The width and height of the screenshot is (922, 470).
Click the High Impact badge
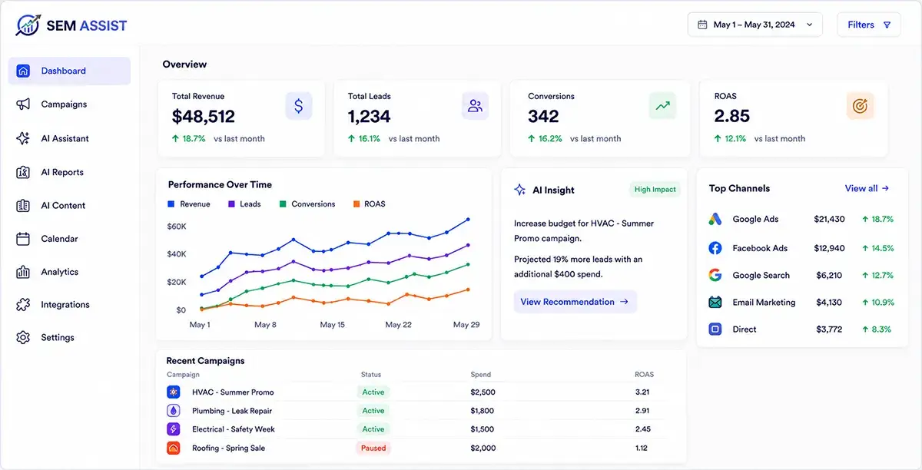(x=655, y=190)
